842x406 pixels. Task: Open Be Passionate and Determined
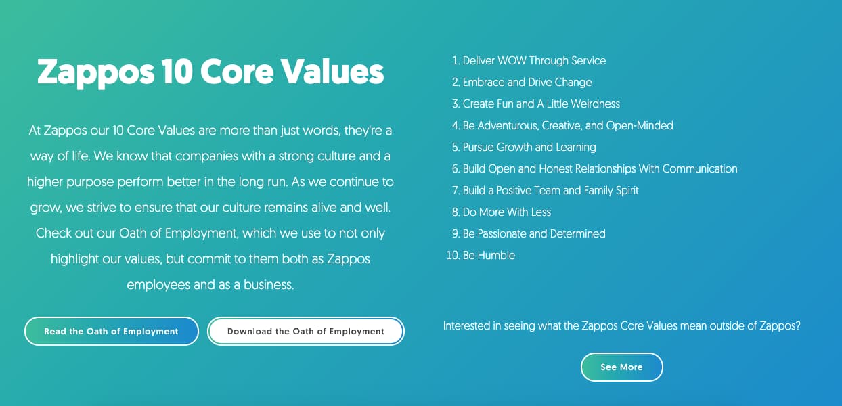tap(533, 233)
